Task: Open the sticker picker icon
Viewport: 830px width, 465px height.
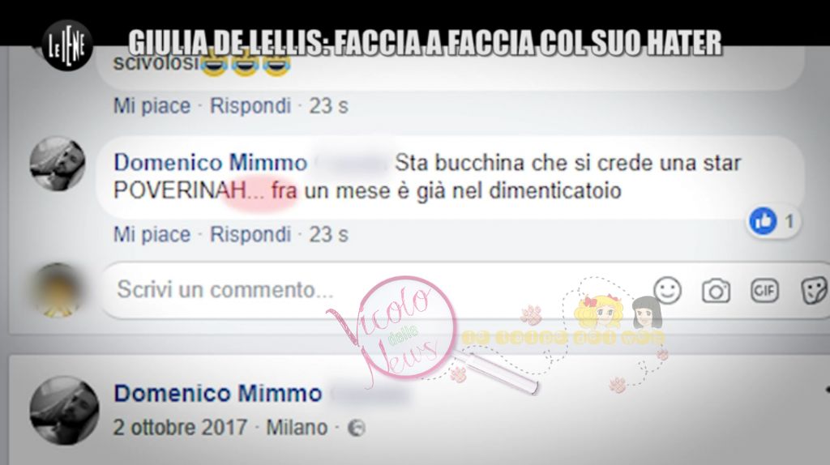Action: (814, 291)
